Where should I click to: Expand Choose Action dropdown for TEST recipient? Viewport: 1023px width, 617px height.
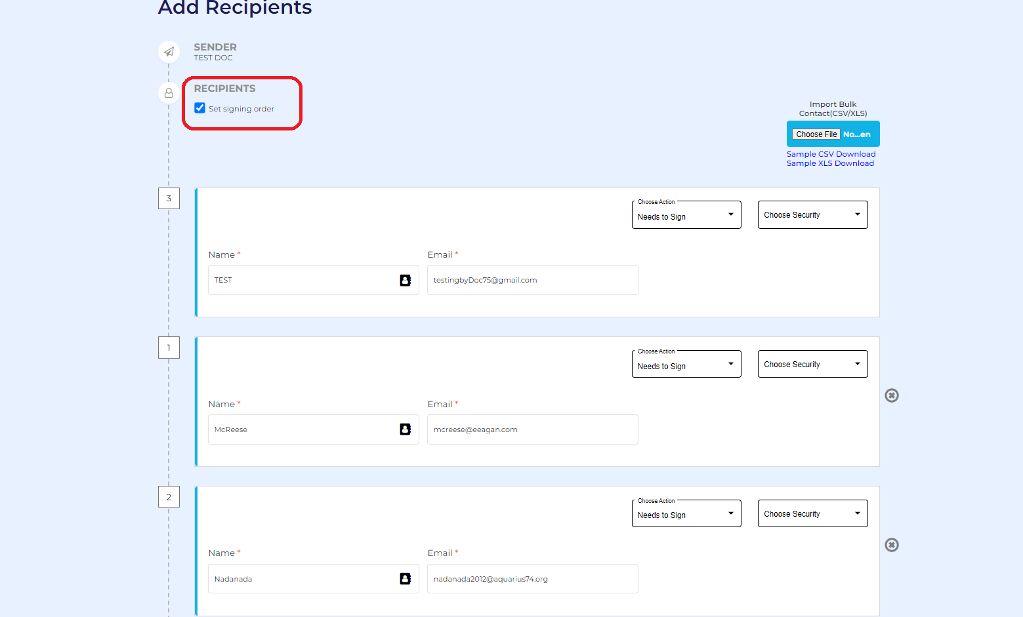686,216
